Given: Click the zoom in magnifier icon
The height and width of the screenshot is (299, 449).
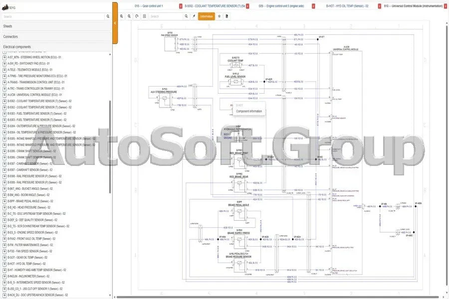Looking at the screenshot, I should 122,16.
